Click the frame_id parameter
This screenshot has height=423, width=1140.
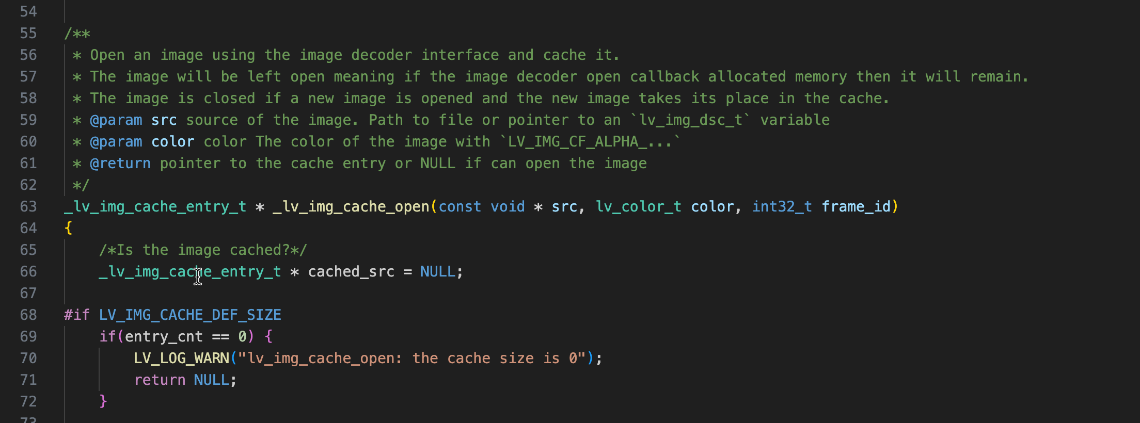coord(856,207)
